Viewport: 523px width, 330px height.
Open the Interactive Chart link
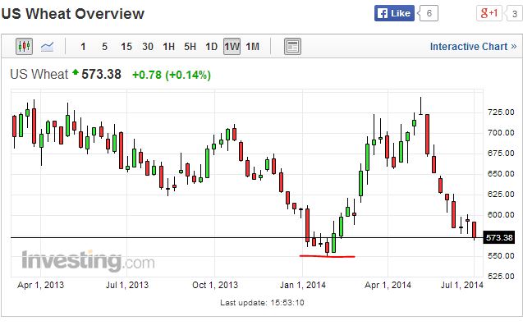click(x=473, y=47)
